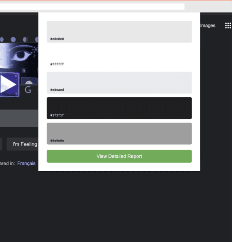Select the #9e9e9e gray color swatch

[119, 134]
